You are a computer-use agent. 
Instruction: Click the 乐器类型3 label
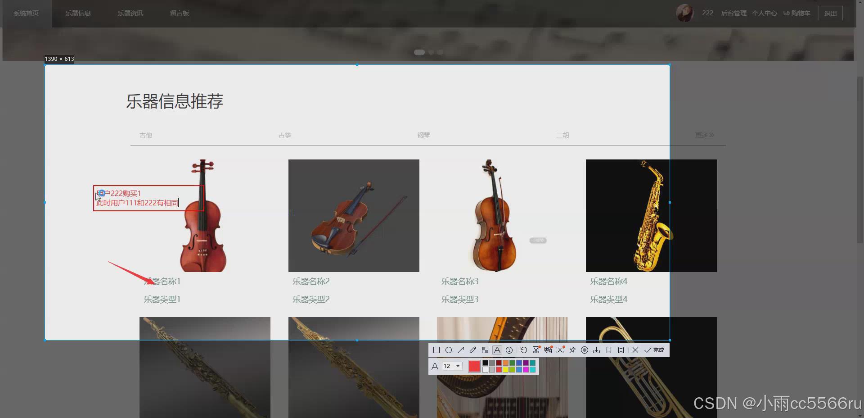pos(460,300)
